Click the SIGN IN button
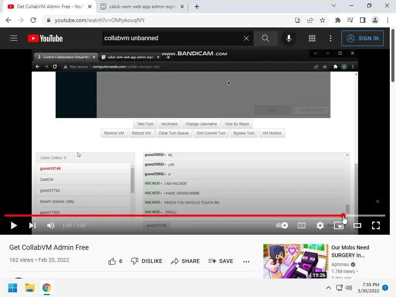 (x=362, y=38)
